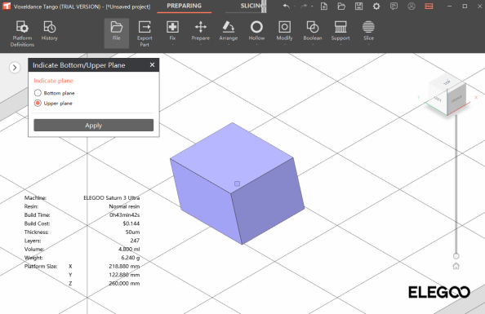485x314 pixels.
Task: Expand the Hollow dropdown arrow
Action: (256, 45)
